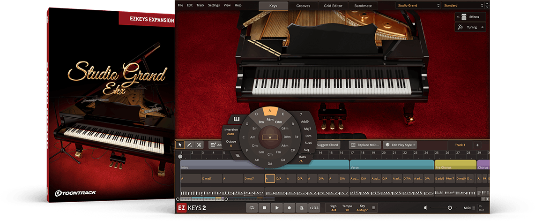Open the View menu
The height and width of the screenshot is (221, 535).
pos(227,5)
